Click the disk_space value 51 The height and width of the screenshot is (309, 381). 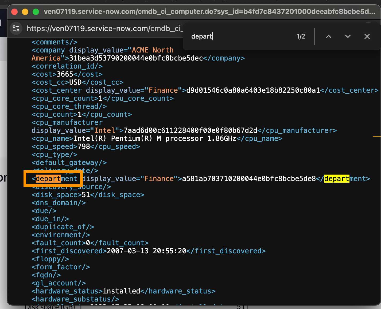86,195
